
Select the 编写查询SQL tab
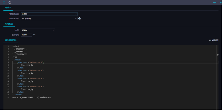pos(11,40)
